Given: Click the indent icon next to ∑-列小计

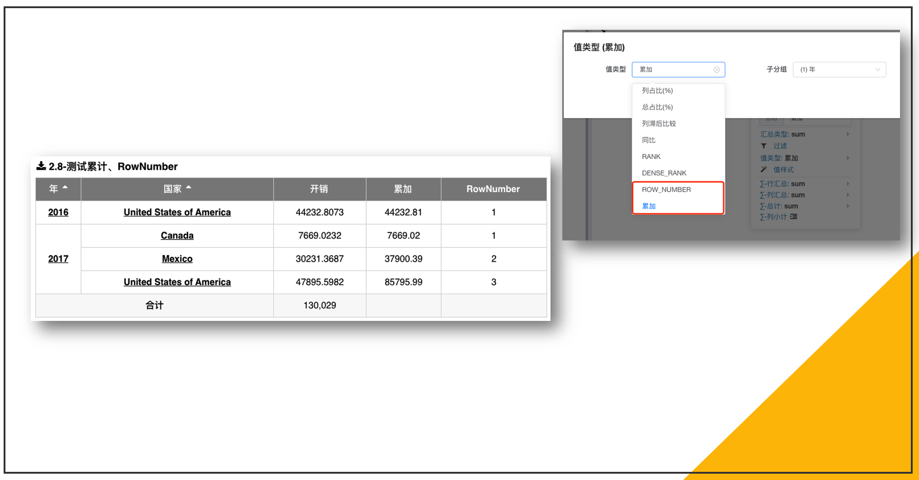Looking at the screenshot, I should click(794, 217).
